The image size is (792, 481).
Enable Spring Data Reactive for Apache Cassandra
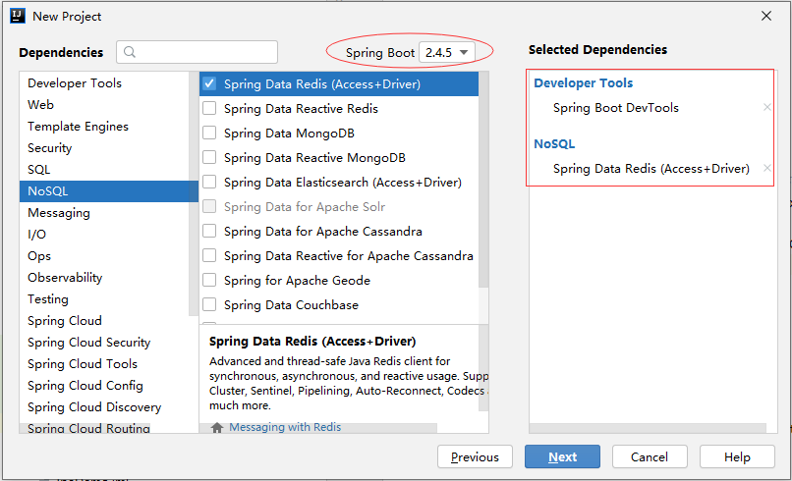(209, 255)
